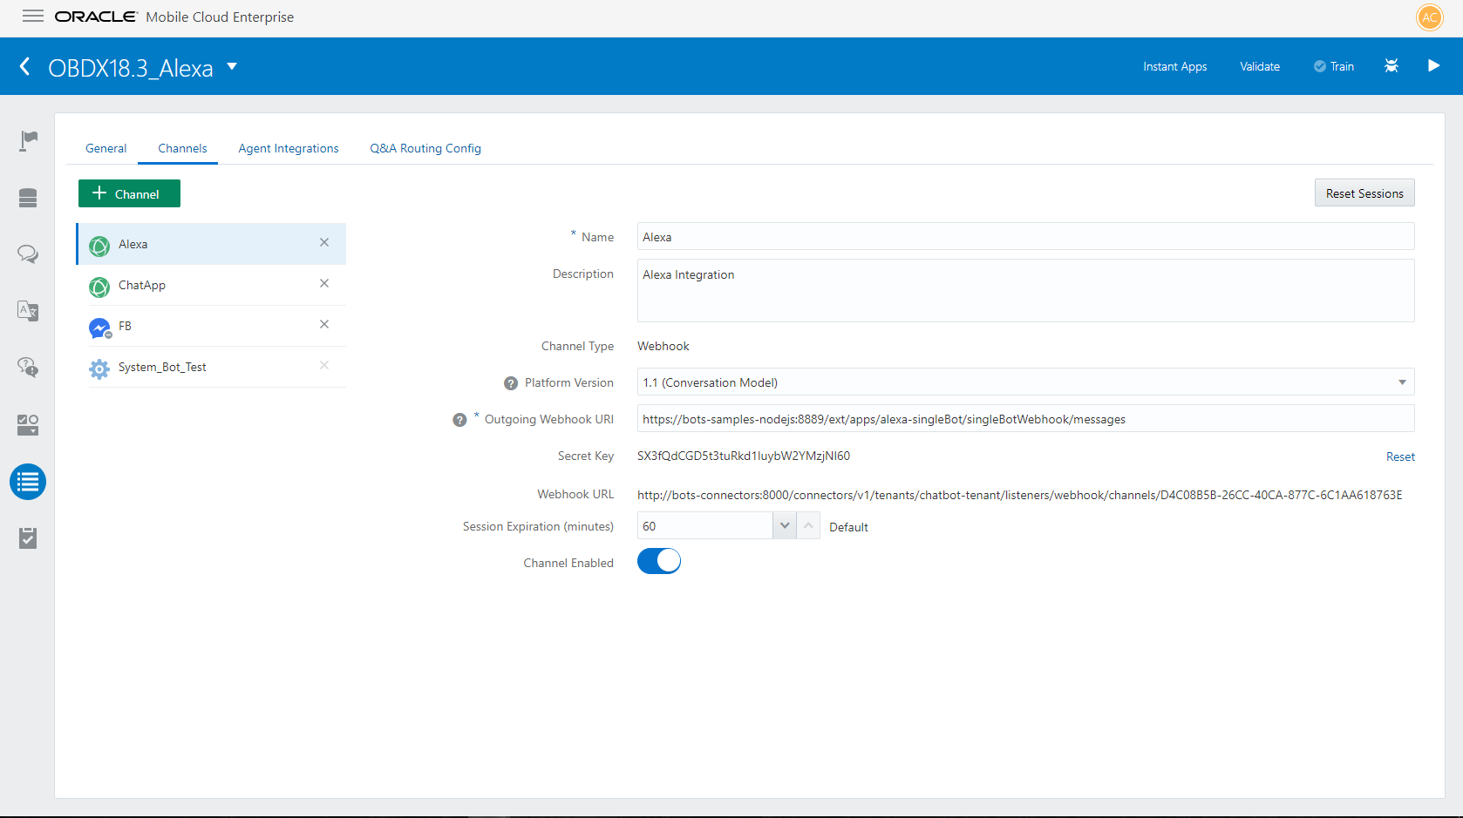Open the Quality checklist sidebar icon
Screen dimensions: 1463x818
point(28,537)
